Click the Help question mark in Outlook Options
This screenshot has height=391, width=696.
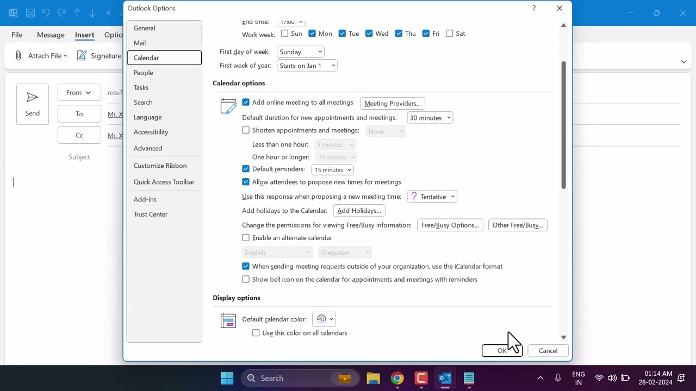[x=534, y=8]
